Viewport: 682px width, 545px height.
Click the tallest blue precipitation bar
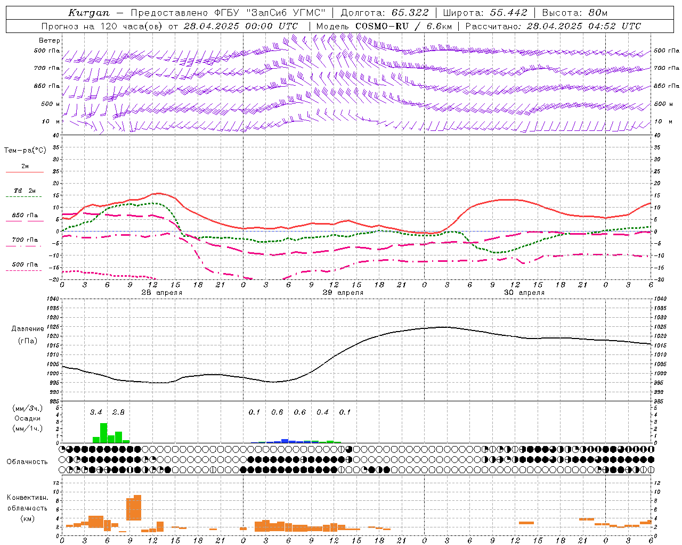pyautogui.click(x=285, y=441)
